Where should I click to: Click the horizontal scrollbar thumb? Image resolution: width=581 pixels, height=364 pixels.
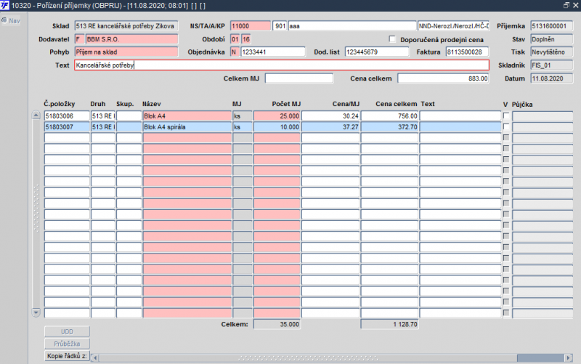coord(540,357)
